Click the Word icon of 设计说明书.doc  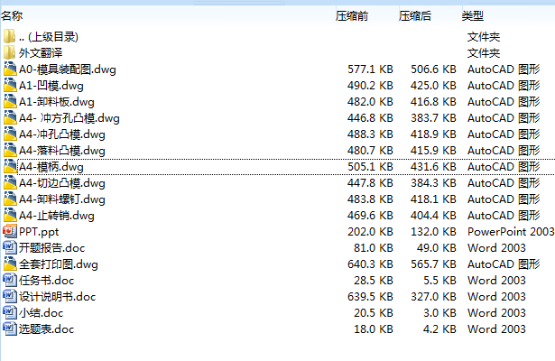pos(10,297)
